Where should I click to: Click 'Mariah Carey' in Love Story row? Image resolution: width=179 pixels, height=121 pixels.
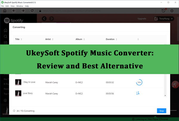52,94
